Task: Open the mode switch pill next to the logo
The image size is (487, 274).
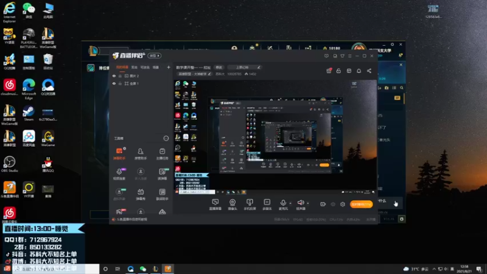Action: click(154, 55)
